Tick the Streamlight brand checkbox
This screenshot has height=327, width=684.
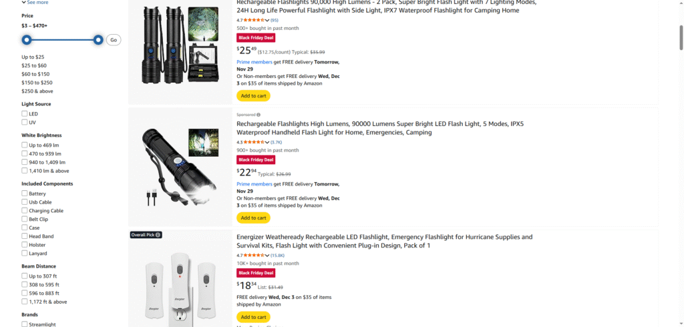(25, 324)
